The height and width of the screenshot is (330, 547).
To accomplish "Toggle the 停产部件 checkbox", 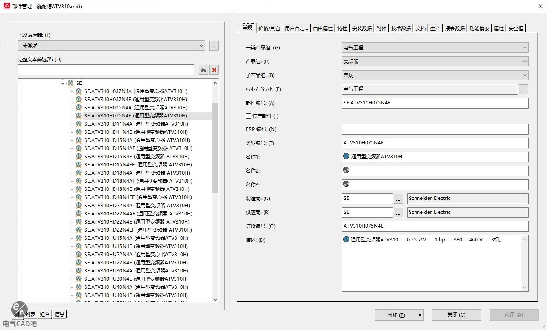I will point(248,116).
